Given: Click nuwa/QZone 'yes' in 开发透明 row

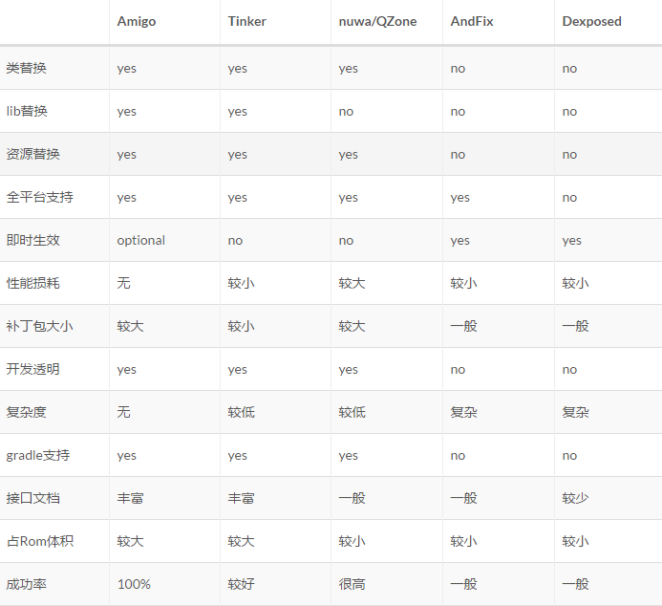Looking at the screenshot, I should coord(349,370).
